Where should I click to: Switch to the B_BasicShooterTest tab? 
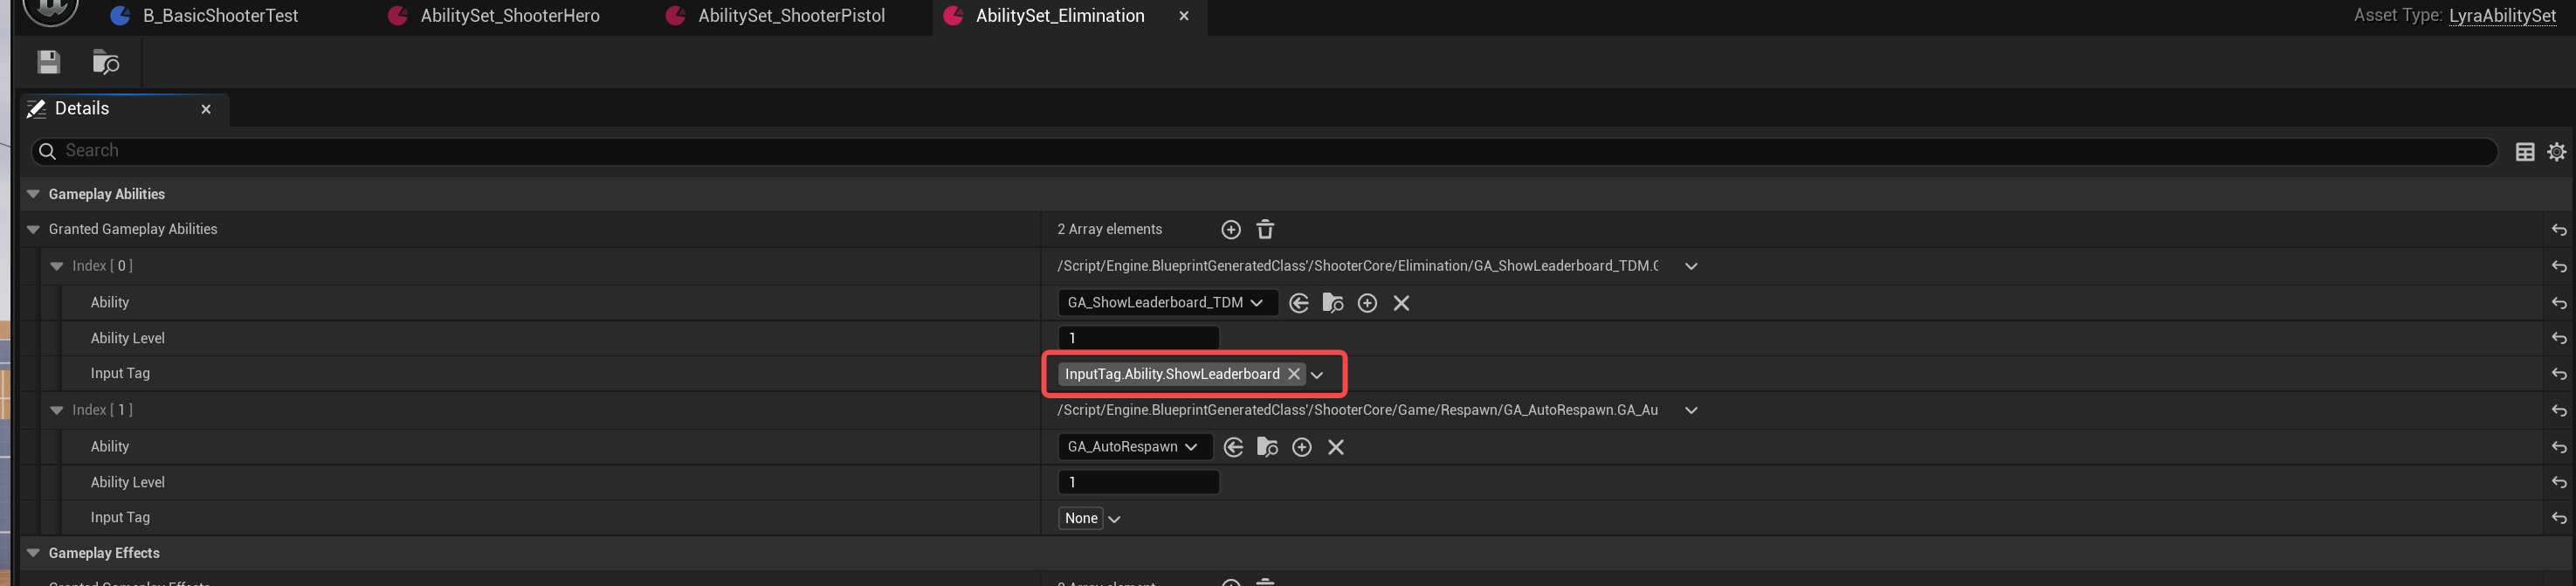220,16
